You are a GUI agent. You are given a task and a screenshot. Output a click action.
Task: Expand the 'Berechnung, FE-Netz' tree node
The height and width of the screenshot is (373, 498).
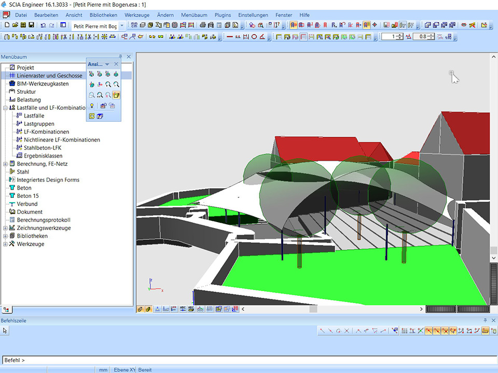tap(5, 164)
